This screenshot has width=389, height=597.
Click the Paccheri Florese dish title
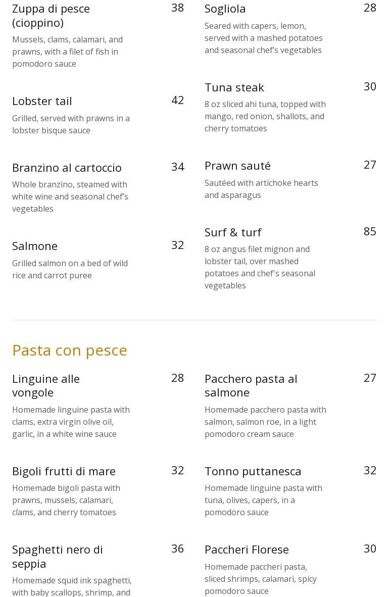pos(247,550)
